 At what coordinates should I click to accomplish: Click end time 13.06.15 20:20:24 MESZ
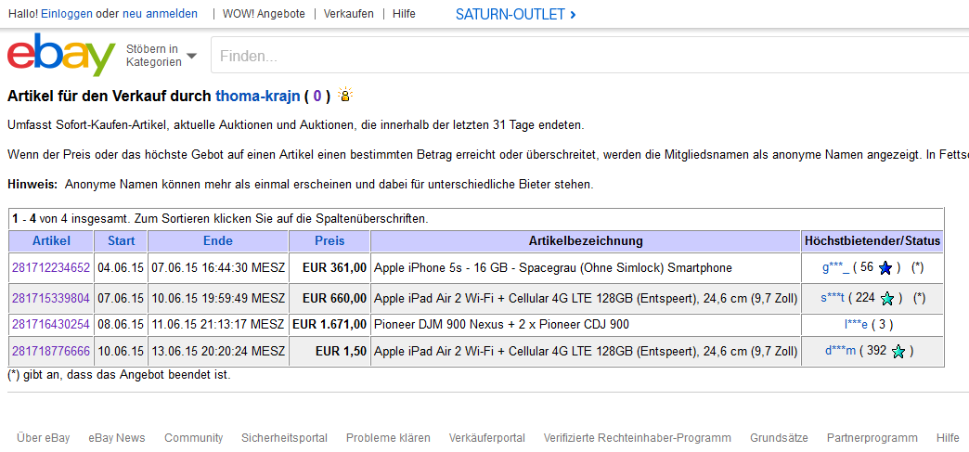click(x=218, y=351)
